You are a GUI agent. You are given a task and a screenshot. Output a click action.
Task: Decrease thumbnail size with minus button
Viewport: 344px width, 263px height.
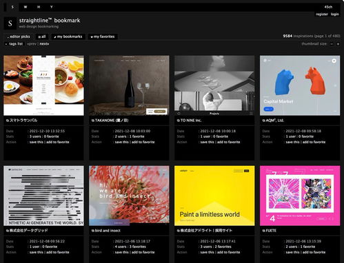332,44
